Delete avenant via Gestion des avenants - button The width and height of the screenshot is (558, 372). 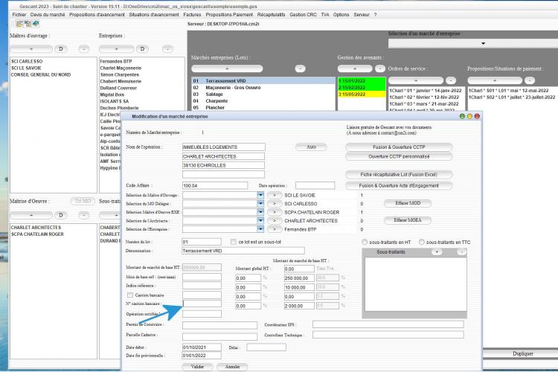(380, 68)
